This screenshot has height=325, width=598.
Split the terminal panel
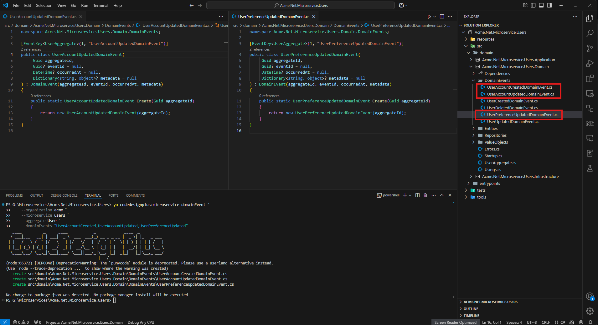[417, 195]
